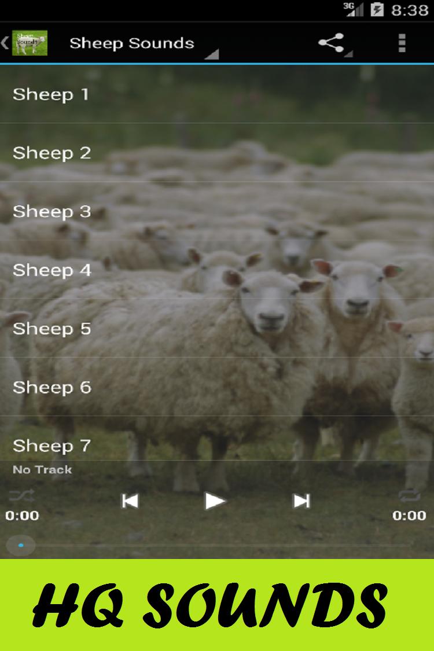This screenshot has width=434, height=651.
Task: Pick the Sheep 5 track
Action: 217,329
